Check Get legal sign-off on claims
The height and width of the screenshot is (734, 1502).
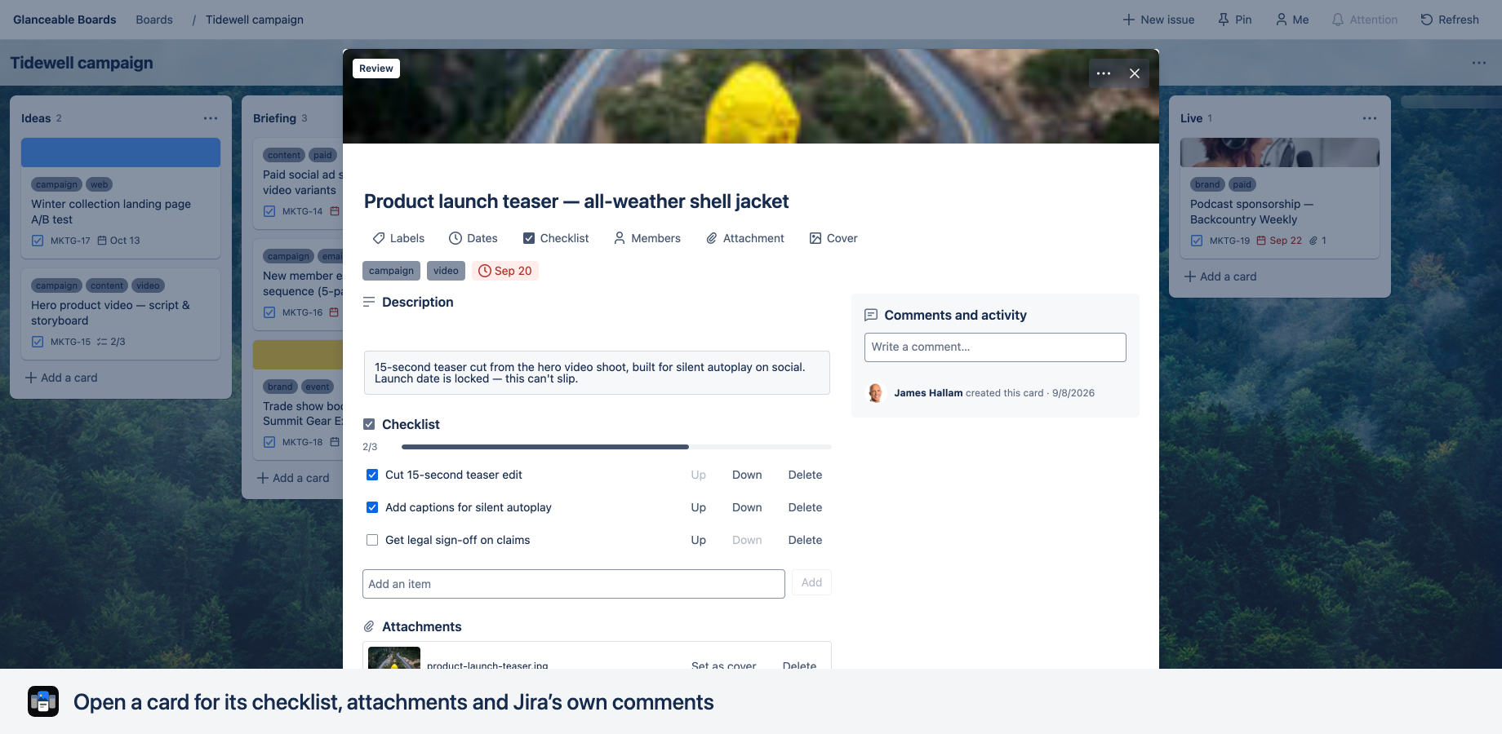tap(372, 540)
